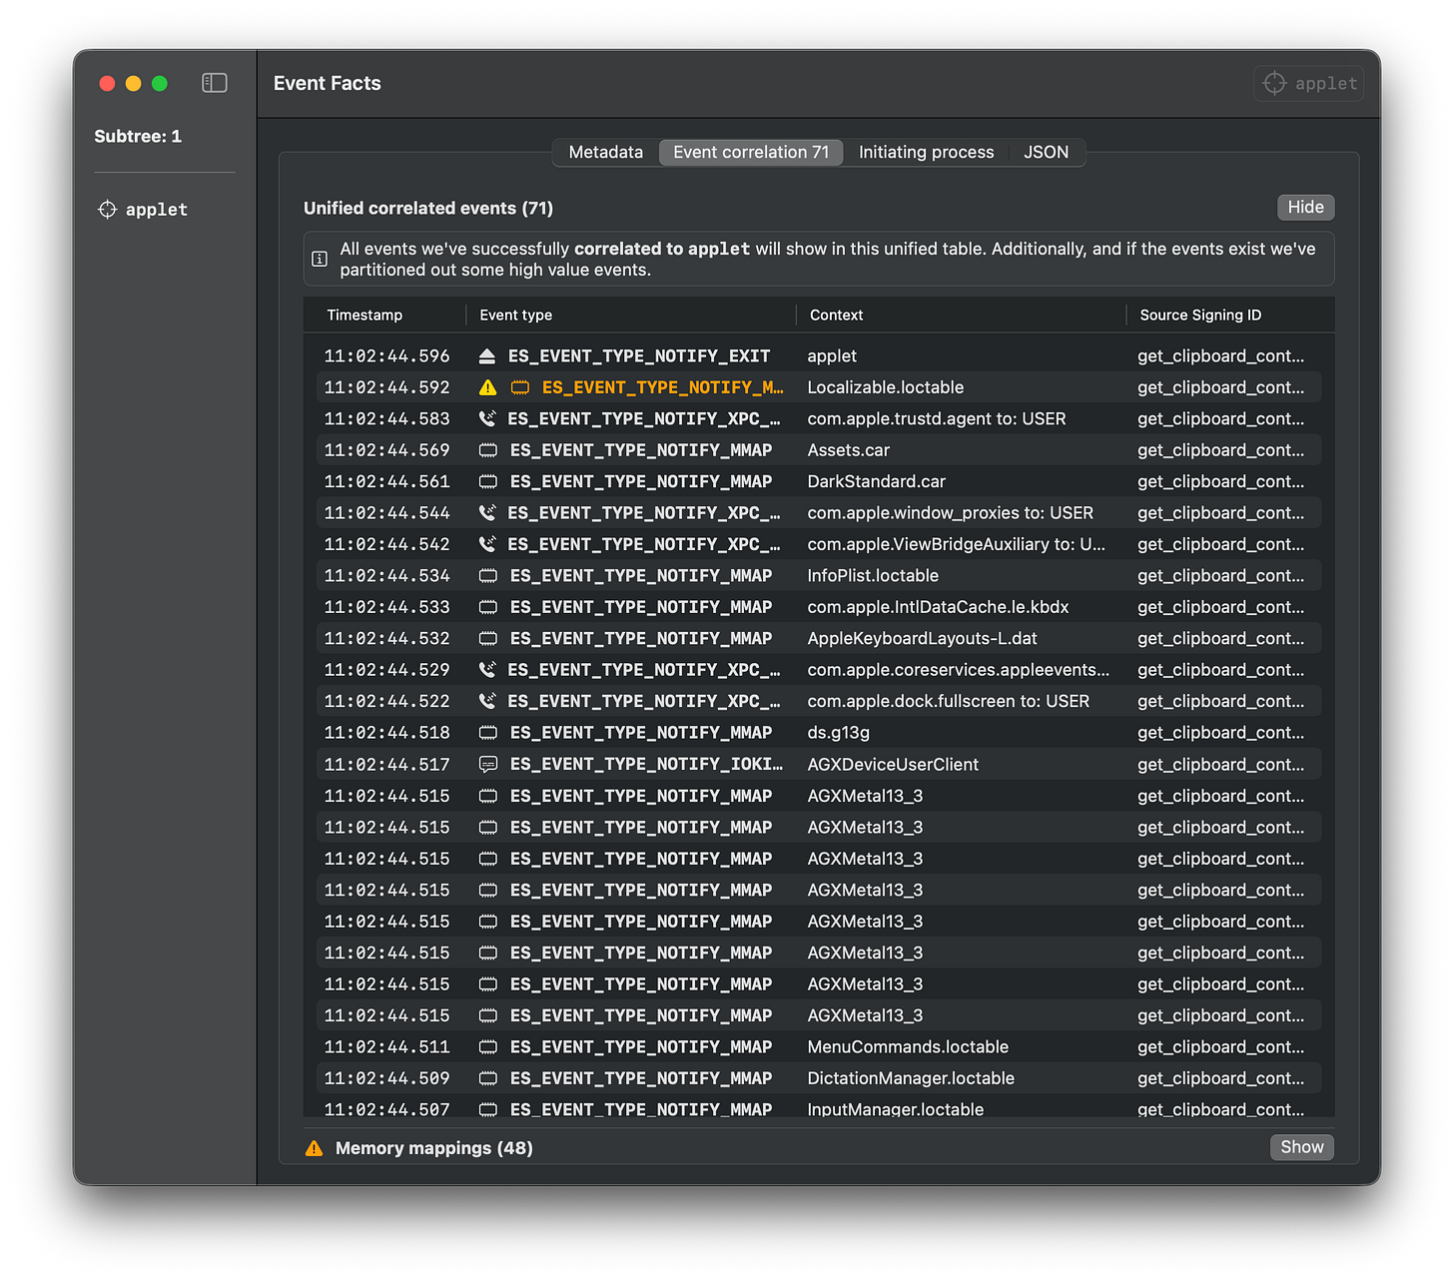Click the yellow warning triangle on Localizable.loctable row

487,387
